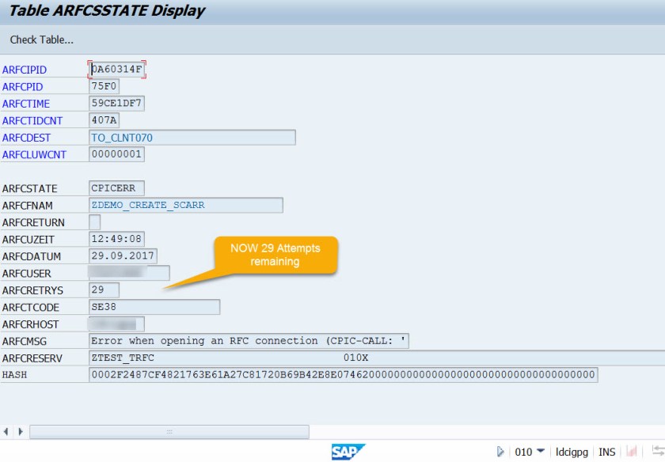
Task: Click the ARFCUZEIT label
Action: click(28, 240)
